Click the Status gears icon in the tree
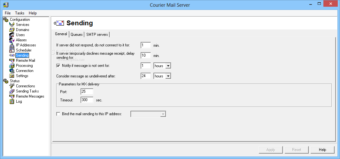This screenshot has width=340, height=159. tap(6, 81)
